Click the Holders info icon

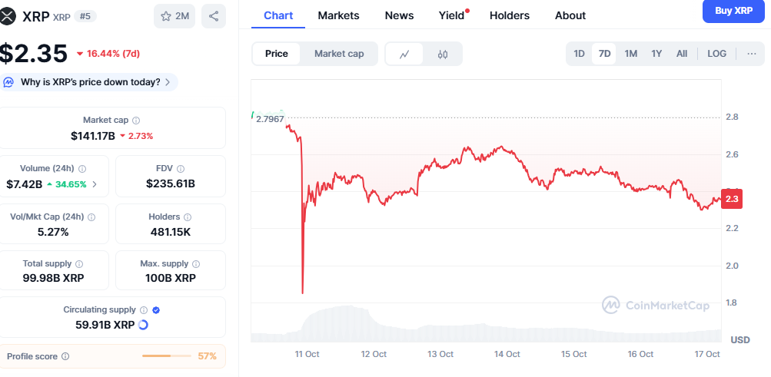pyautogui.click(x=188, y=217)
